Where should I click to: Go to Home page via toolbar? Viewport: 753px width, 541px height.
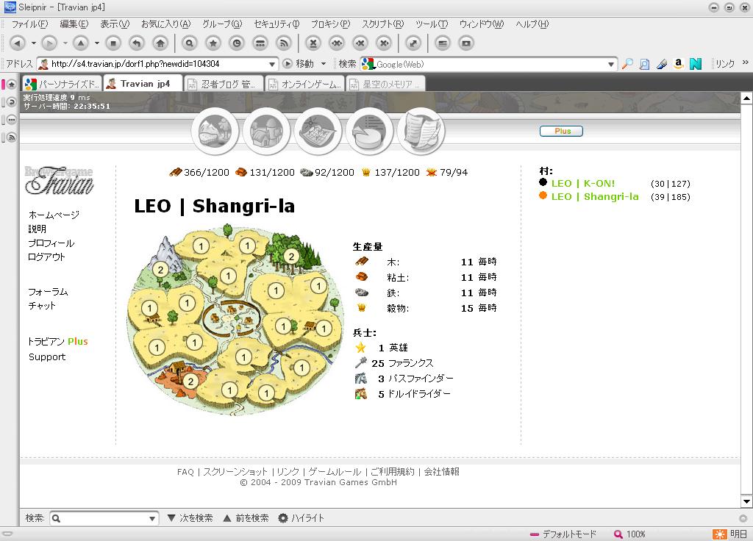(160, 43)
